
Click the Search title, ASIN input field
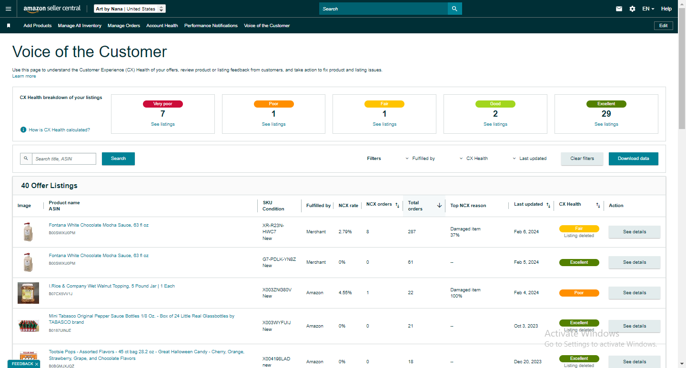[x=64, y=159]
